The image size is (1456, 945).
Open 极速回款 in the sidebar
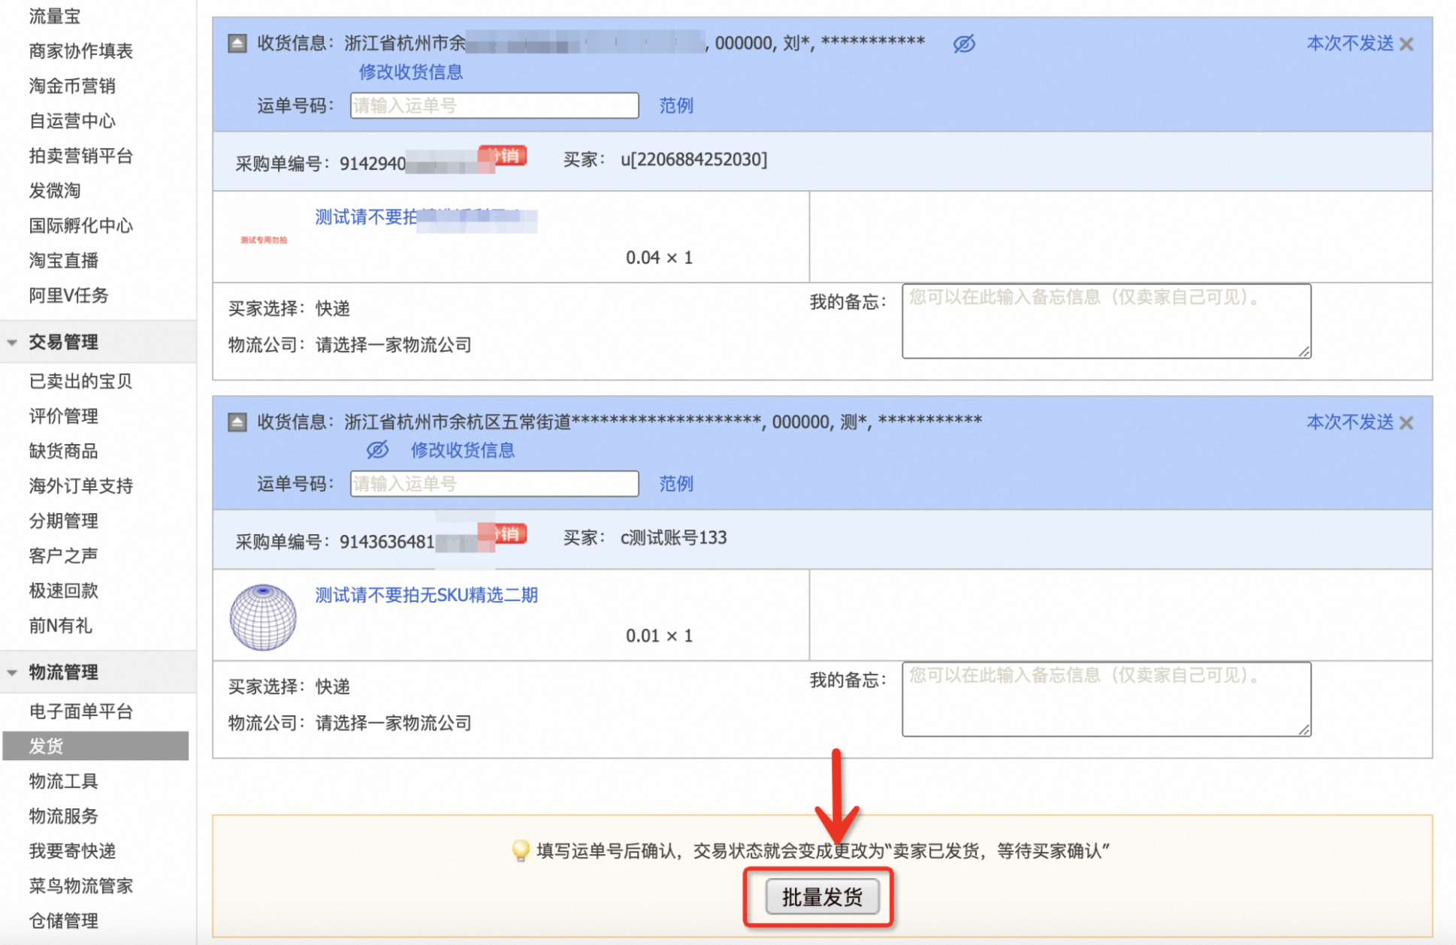[x=64, y=590]
